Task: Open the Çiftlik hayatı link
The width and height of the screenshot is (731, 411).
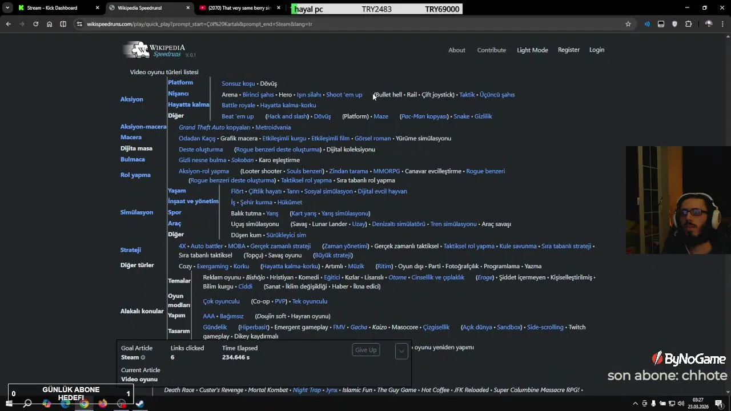Action: click(x=265, y=191)
